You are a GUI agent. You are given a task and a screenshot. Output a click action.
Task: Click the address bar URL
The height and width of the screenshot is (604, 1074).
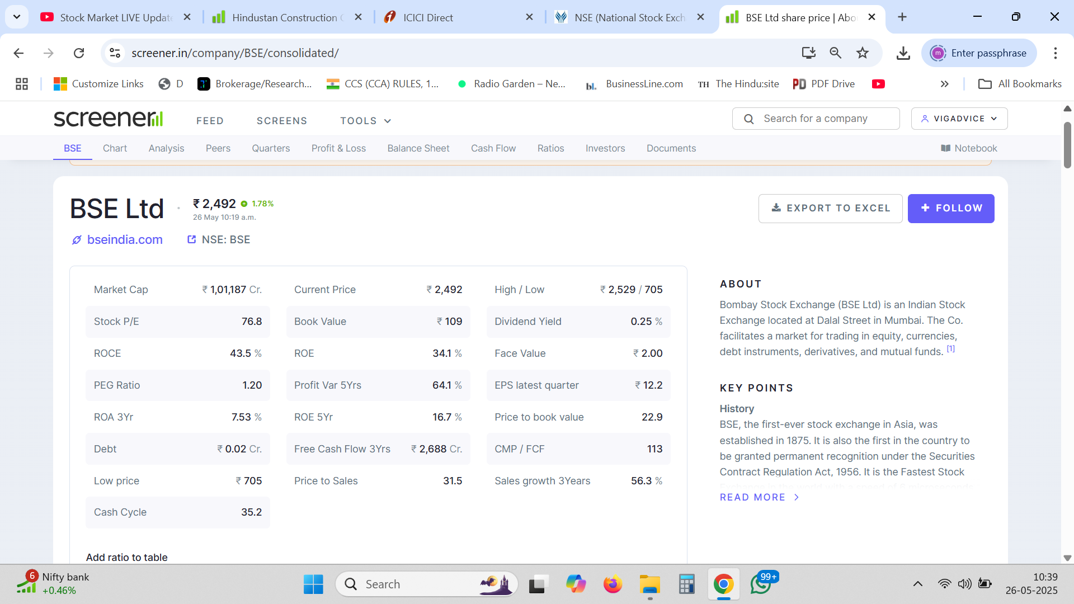point(235,53)
